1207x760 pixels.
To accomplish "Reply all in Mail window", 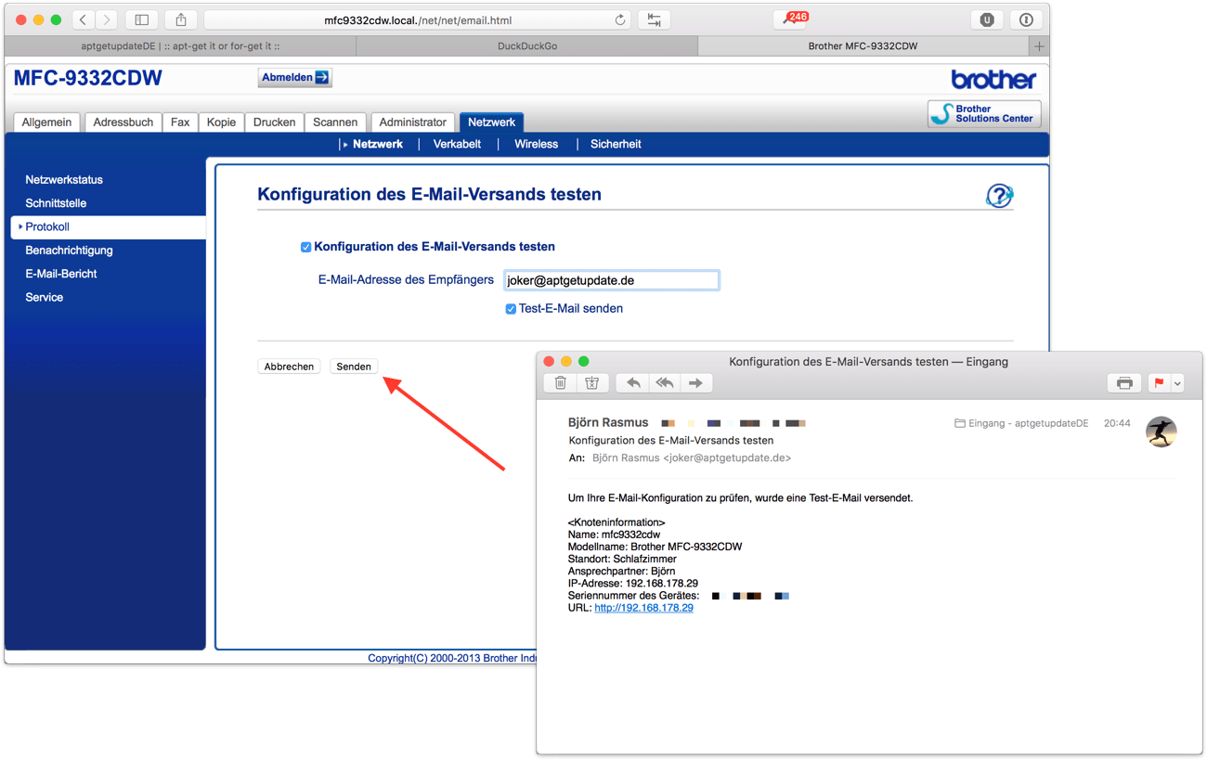I will (665, 383).
